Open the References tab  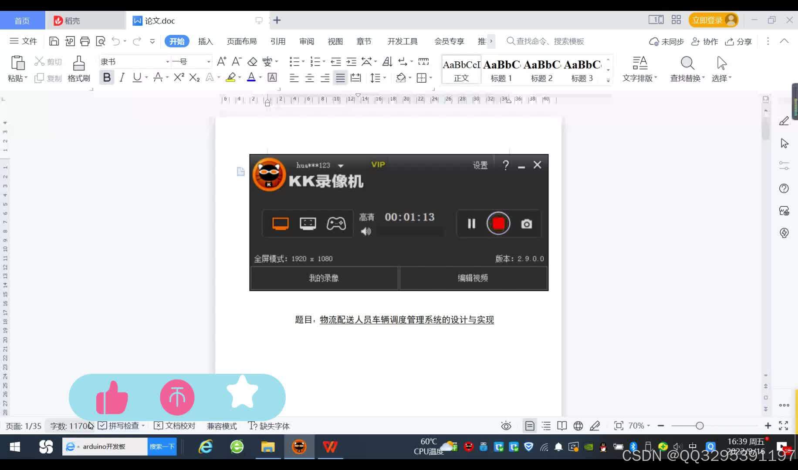click(x=278, y=41)
